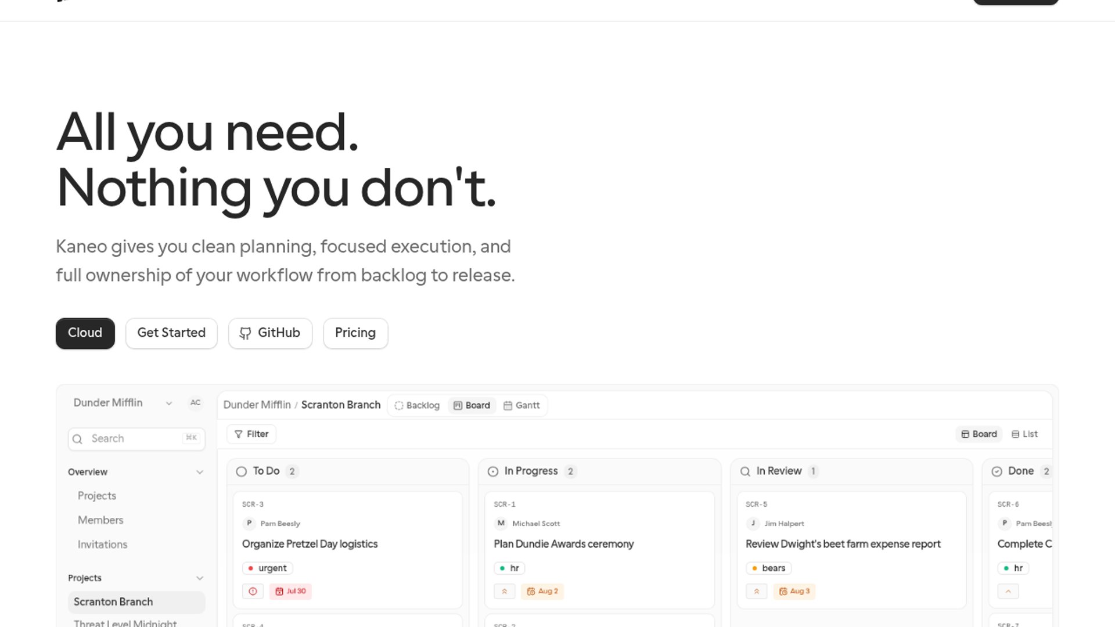This screenshot has width=1115, height=627.
Task: Switch to the Backlog tab
Action: tap(417, 405)
